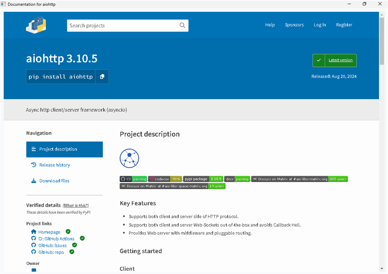Image resolution: width=388 pixels, height=274 pixels.
Task: Click the 'aiohttp 3.10.5' heading
Action: point(62,58)
